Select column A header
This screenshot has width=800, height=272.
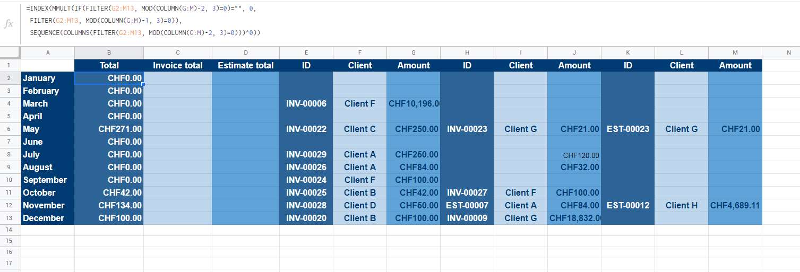(48, 52)
